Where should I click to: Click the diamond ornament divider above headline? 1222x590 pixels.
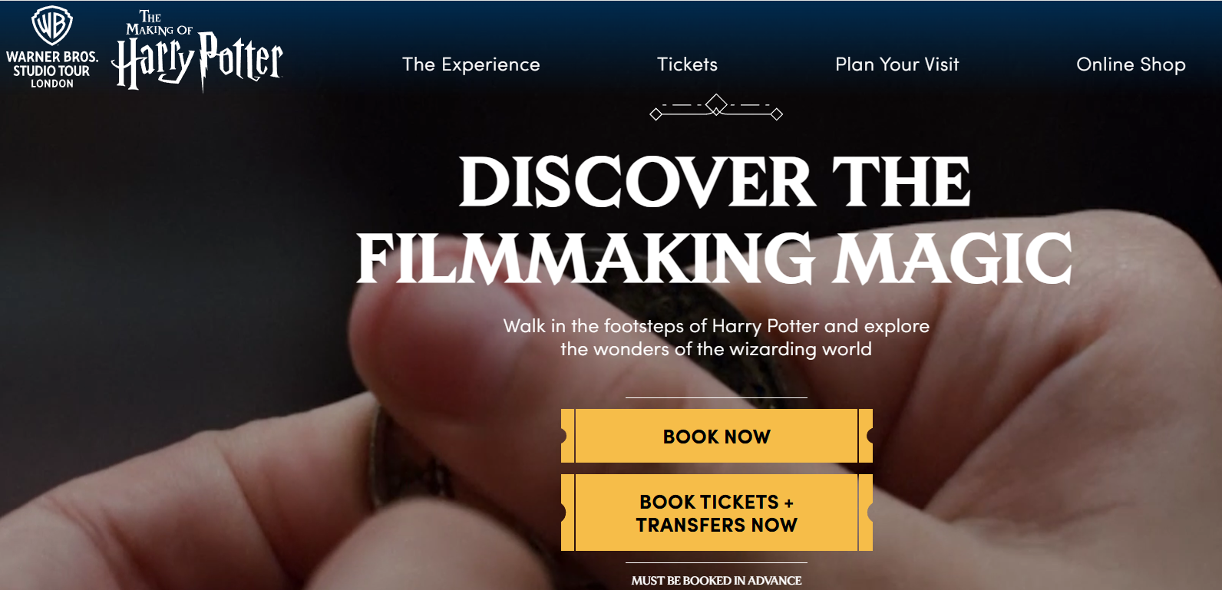(716, 107)
